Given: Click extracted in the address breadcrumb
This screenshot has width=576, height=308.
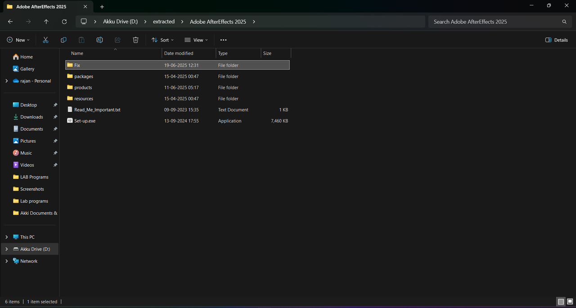Looking at the screenshot, I should point(164,22).
